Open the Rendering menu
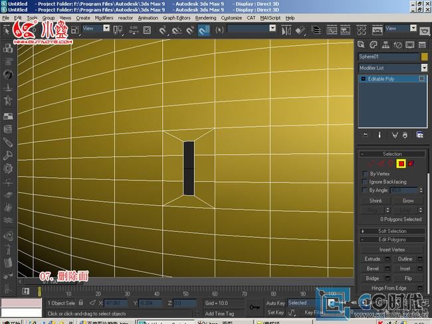Image resolution: width=432 pixels, height=324 pixels. click(x=205, y=18)
